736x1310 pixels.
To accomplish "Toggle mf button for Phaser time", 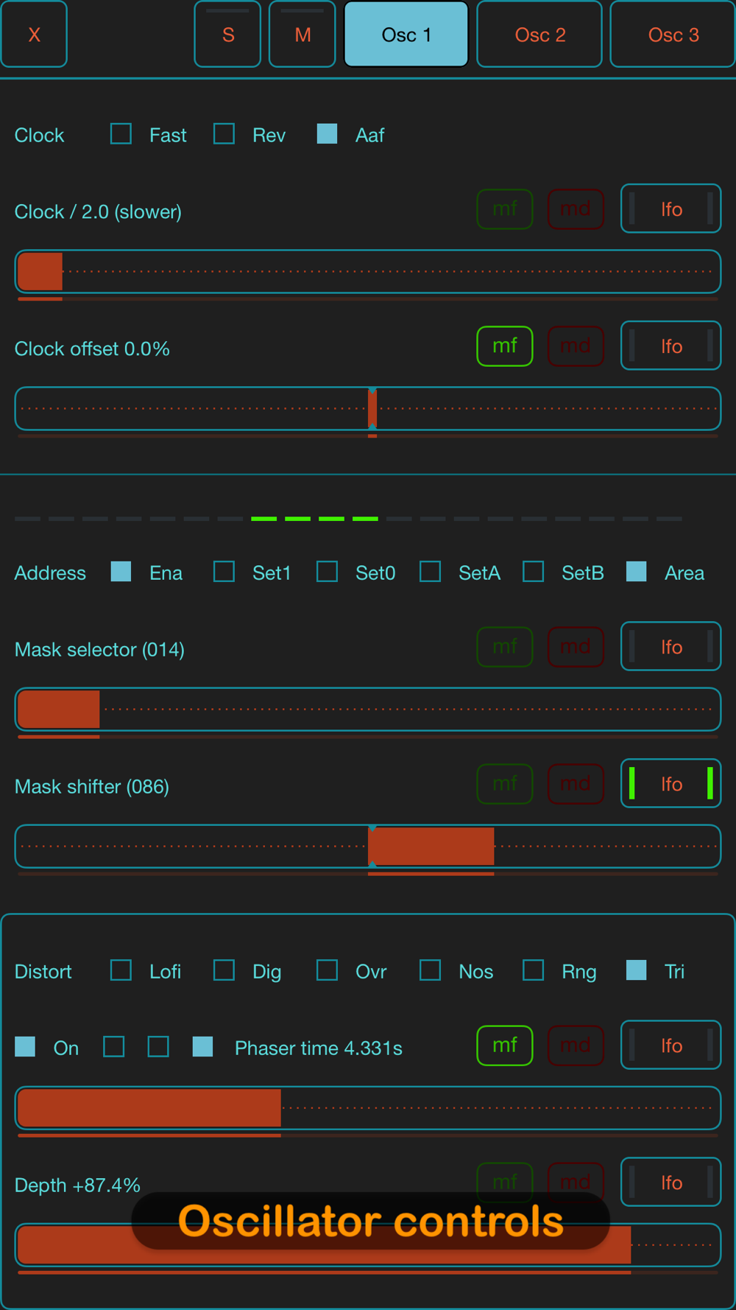I will (x=505, y=1045).
